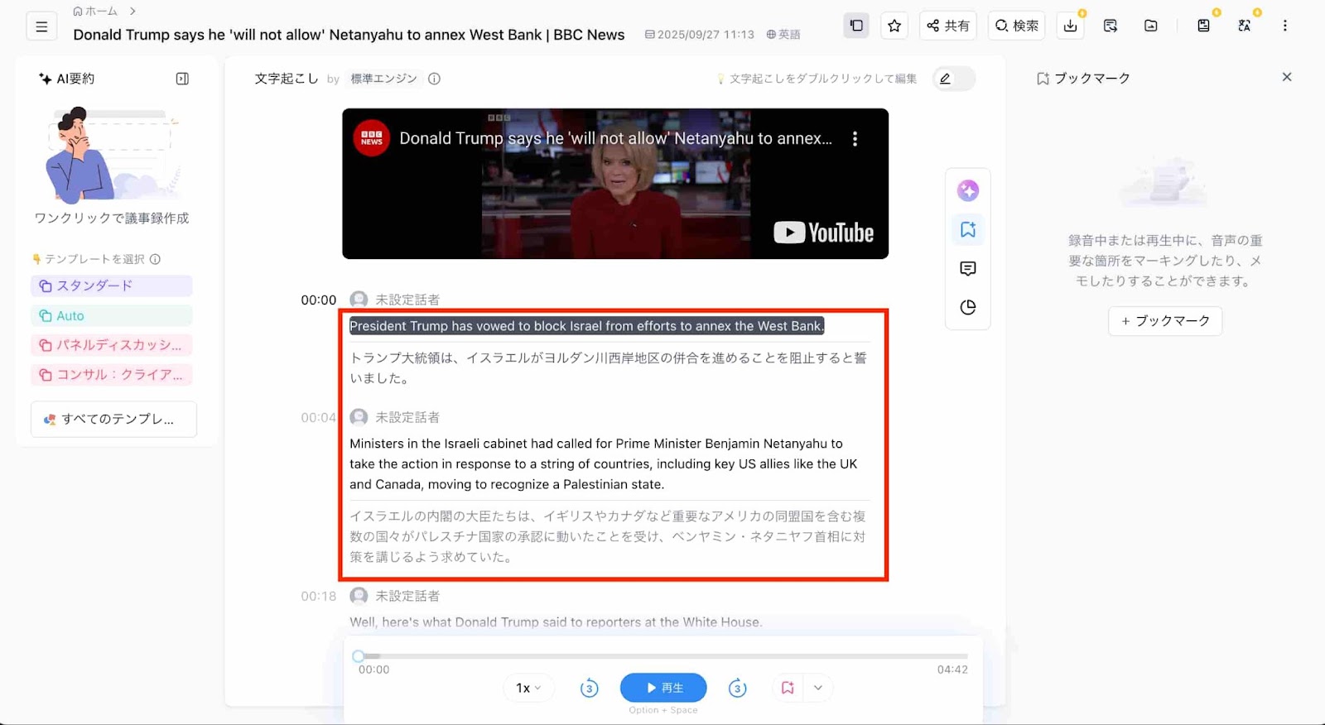Viewport: 1325px width, 725px height.
Task: Select the パネルディスカッション template
Action: tap(112, 345)
